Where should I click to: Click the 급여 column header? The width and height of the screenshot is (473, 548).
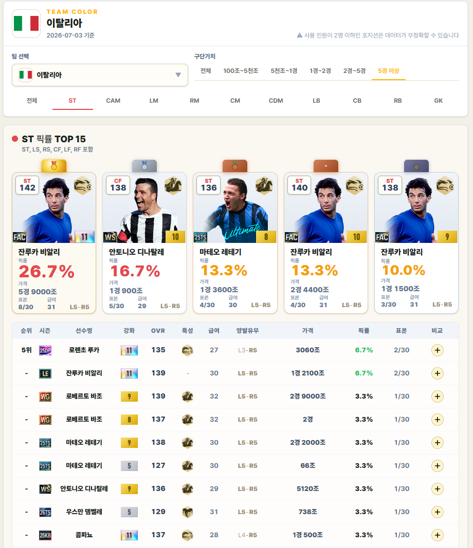click(x=214, y=331)
